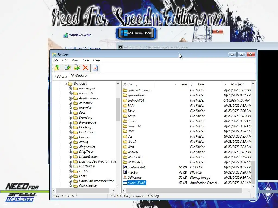Viewport: 278px width, 208px height.
Task: Click file list horizontal scroll-right arrow
Action: [249, 190]
